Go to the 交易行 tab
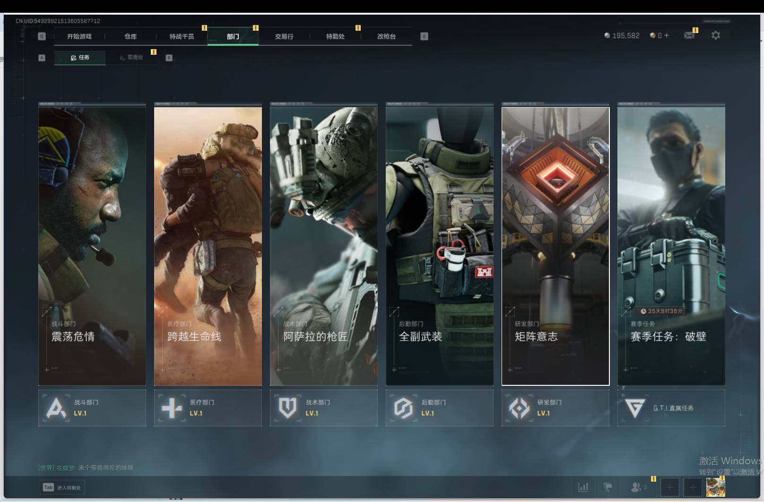 coord(284,36)
